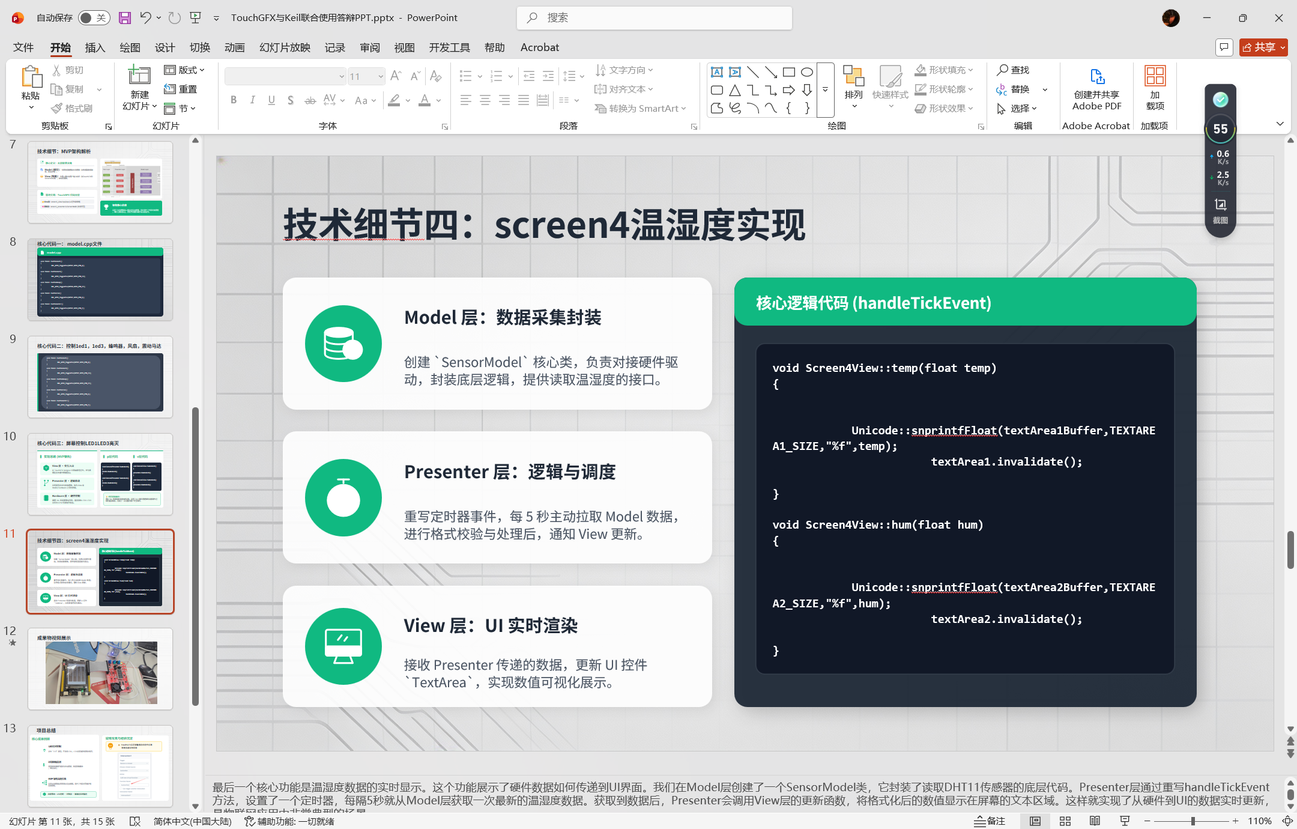Select the text box shape tool
The width and height of the screenshot is (1297, 829).
(717, 72)
